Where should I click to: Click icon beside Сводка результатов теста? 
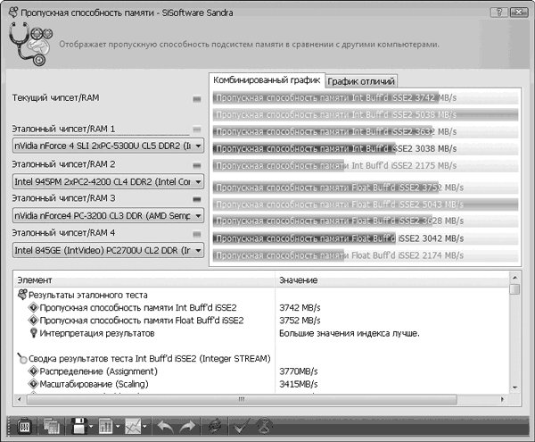coord(22,358)
